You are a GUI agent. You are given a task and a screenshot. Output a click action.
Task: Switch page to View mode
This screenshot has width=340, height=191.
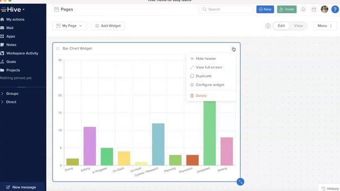click(x=299, y=26)
